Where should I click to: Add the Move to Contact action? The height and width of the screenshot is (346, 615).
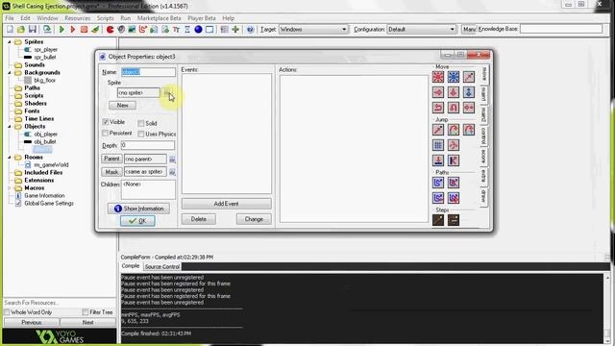[438, 161]
